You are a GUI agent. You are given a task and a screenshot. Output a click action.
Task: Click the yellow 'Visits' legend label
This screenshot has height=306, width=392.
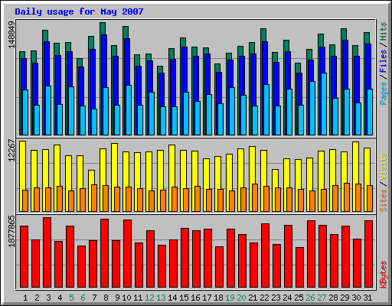pyautogui.click(x=384, y=167)
